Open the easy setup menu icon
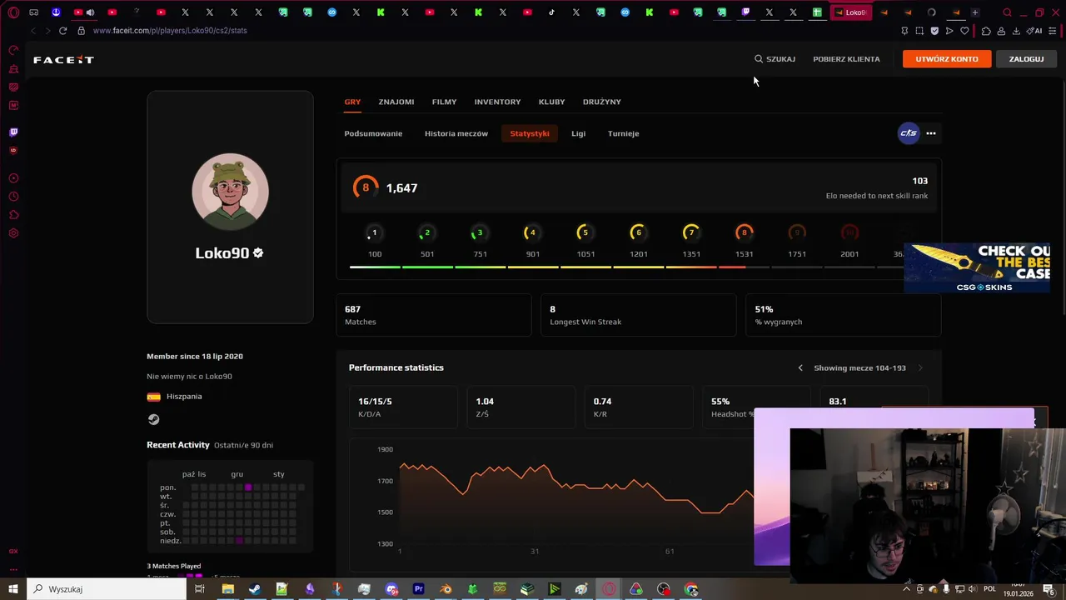Viewport: 1066px width, 600px height. tap(1054, 31)
